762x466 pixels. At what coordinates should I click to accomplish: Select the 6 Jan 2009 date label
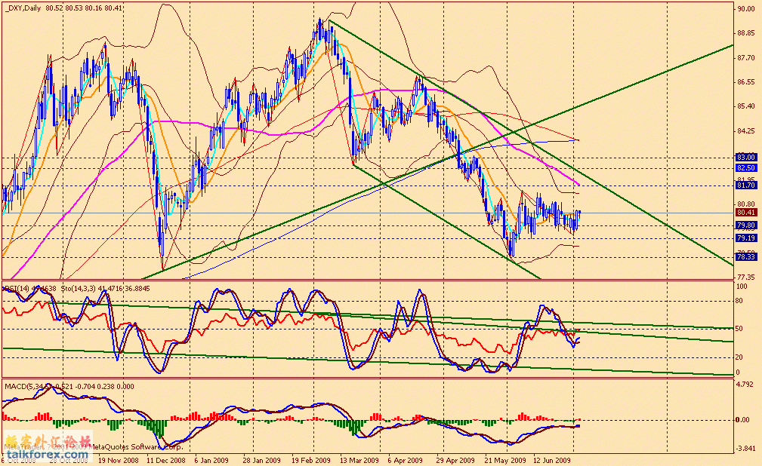pyautogui.click(x=211, y=460)
